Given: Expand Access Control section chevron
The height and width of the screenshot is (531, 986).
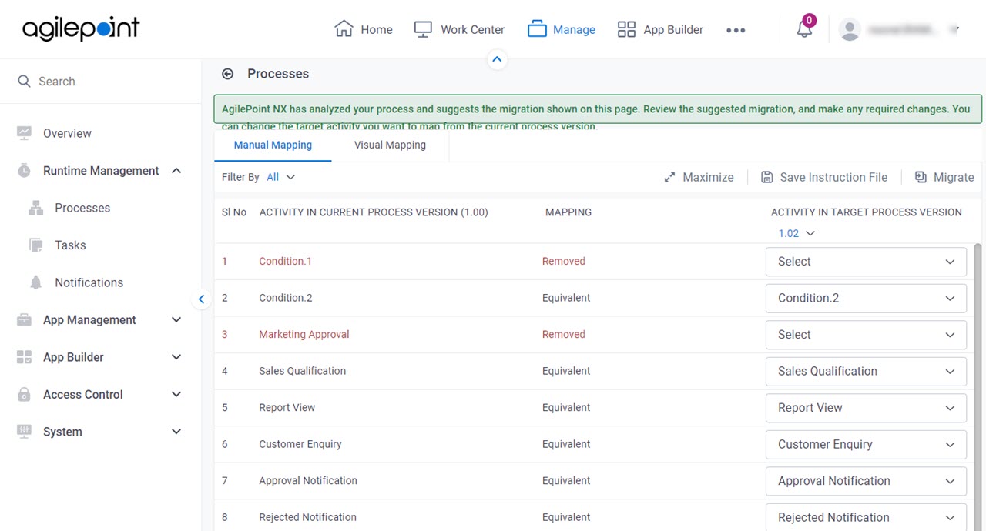Looking at the screenshot, I should (x=176, y=395).
